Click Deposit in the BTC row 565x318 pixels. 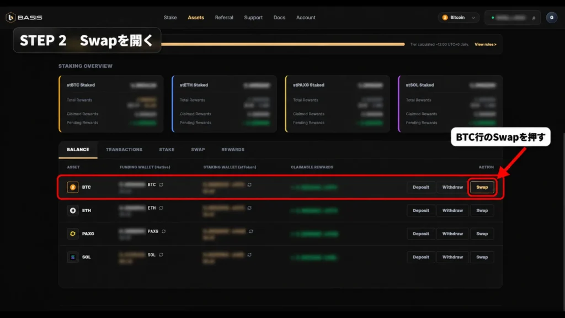pos(421,187)
